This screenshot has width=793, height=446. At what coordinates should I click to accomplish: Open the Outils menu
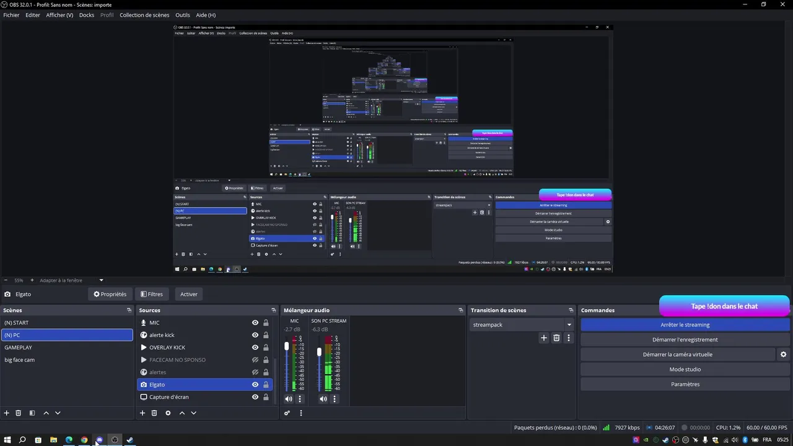183,15
